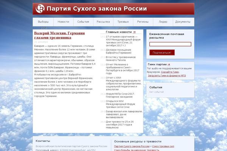
Task: Open news Базар-вокзал или лавировали
Action: tap(124, 114)
